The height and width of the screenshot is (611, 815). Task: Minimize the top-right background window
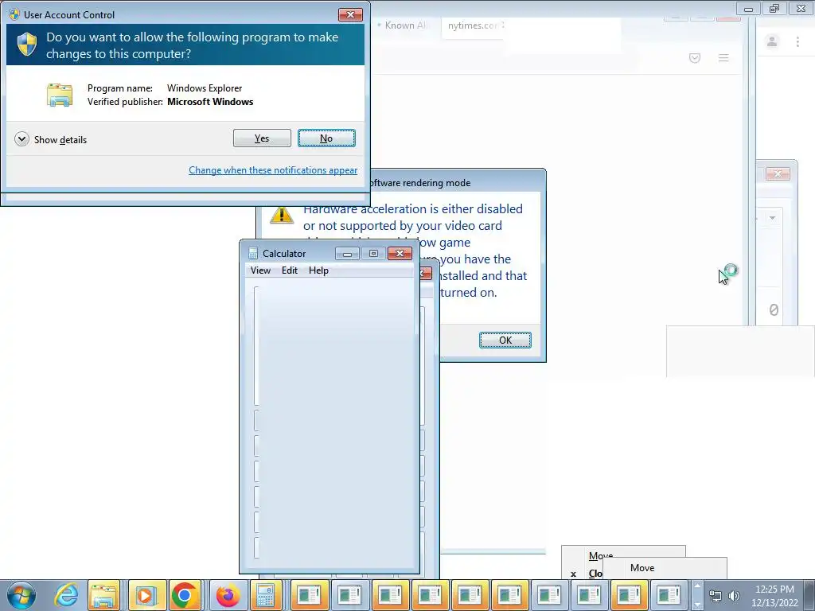tap(748, 9)
